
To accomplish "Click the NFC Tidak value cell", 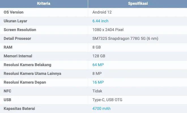I will click(x=97, y=91).
